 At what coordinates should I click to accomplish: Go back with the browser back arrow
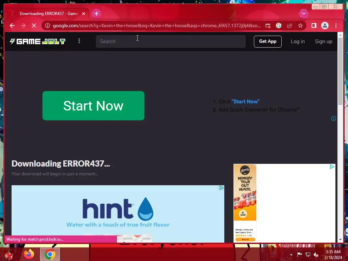[x=12, y=25]
